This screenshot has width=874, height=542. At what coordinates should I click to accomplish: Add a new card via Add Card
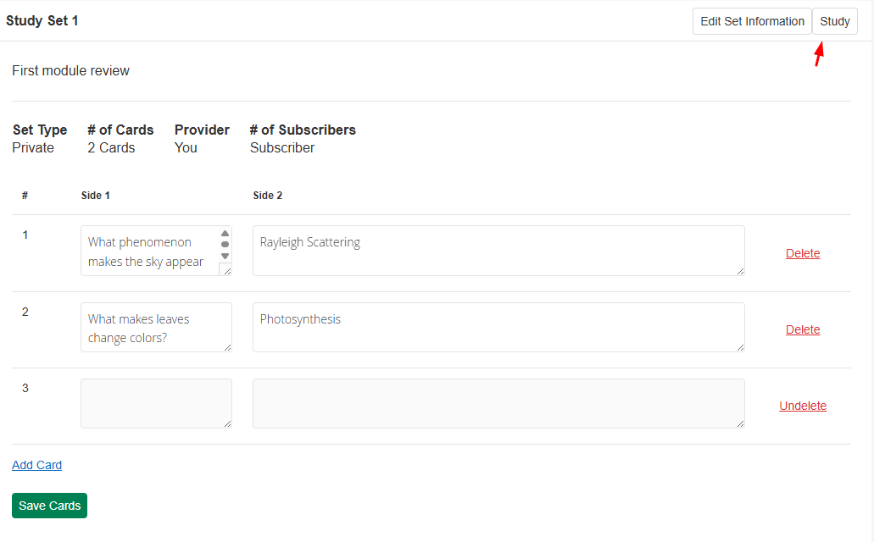[36, 465]
